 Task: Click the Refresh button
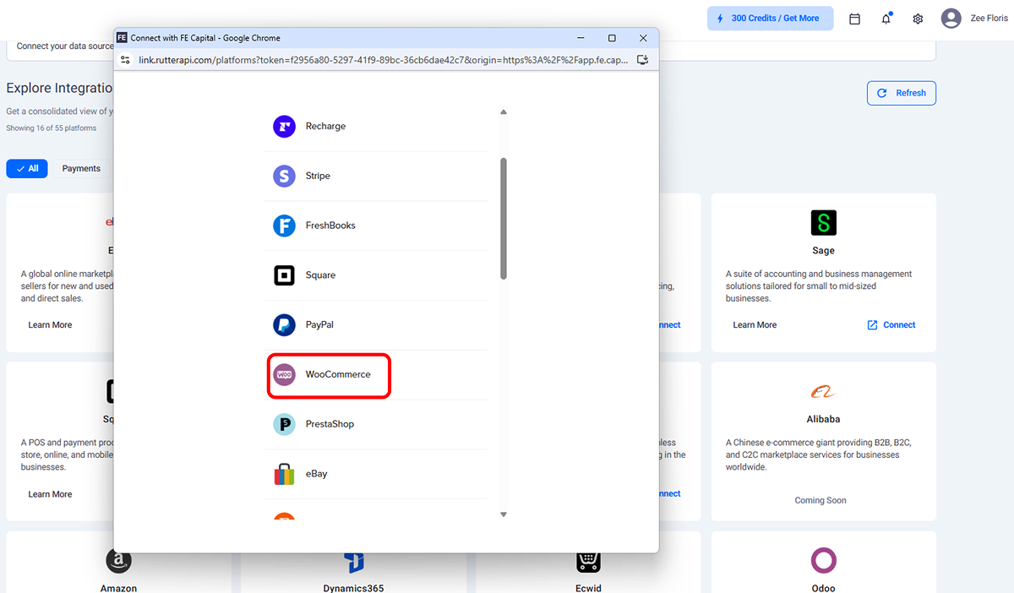[x=902, y=93]
